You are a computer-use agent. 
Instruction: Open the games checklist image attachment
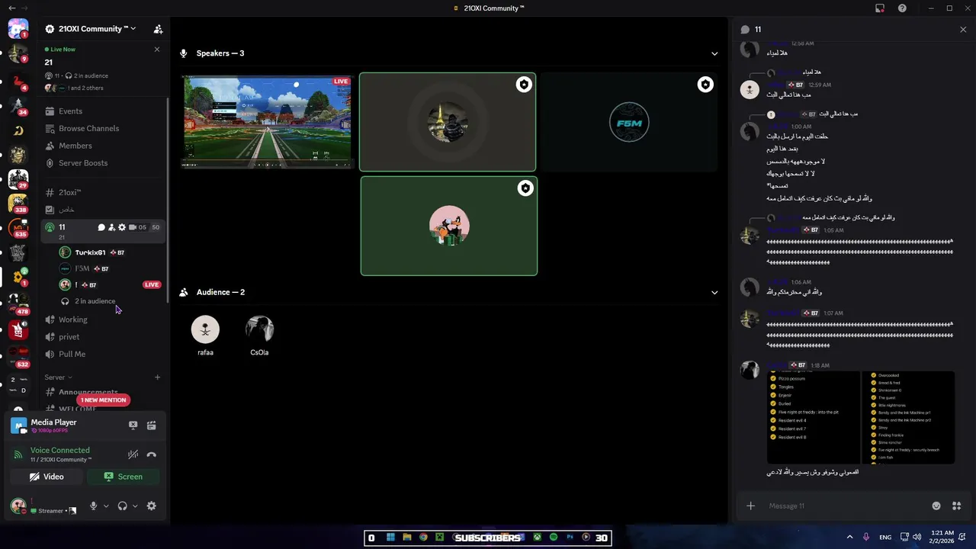(860, 417)
